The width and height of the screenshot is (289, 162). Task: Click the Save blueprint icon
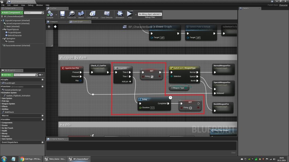pyautogui.click(x=62, y=14)
